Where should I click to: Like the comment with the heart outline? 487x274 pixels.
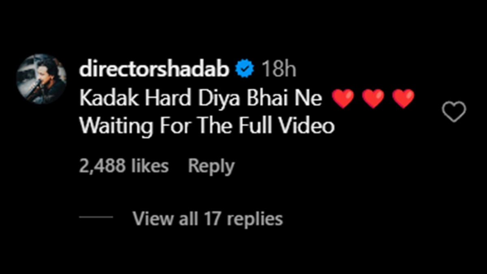tap(454, 112)
